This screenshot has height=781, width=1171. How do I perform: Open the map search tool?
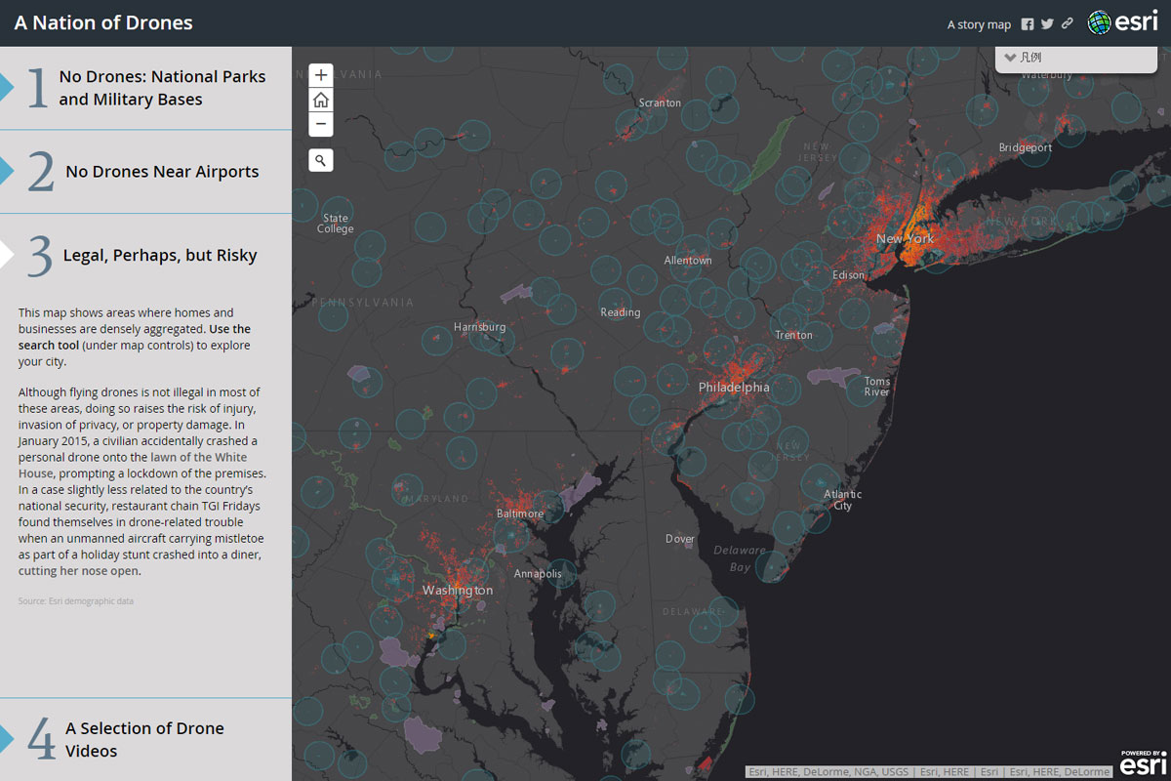pyautogui.click(x=321, y=159)
